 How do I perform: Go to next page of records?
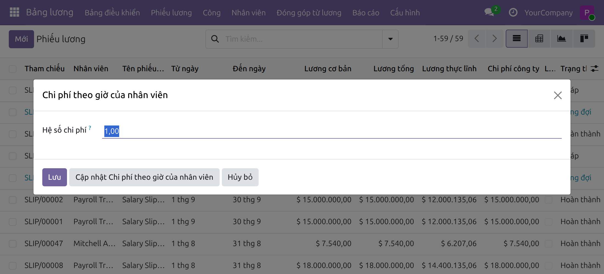click(494, 39)
